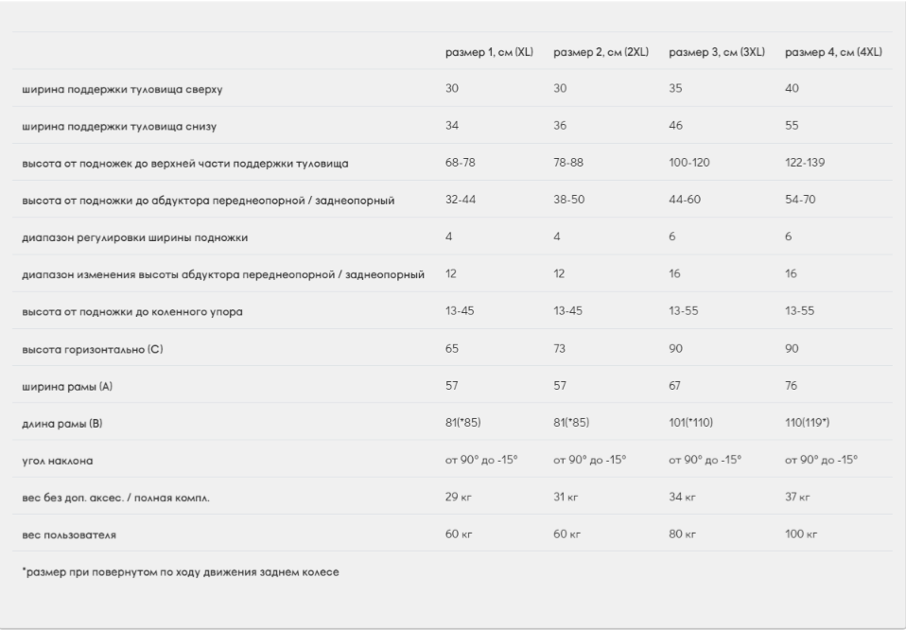Select the '101(*110)' frame length cell

[x=692, y=424]
